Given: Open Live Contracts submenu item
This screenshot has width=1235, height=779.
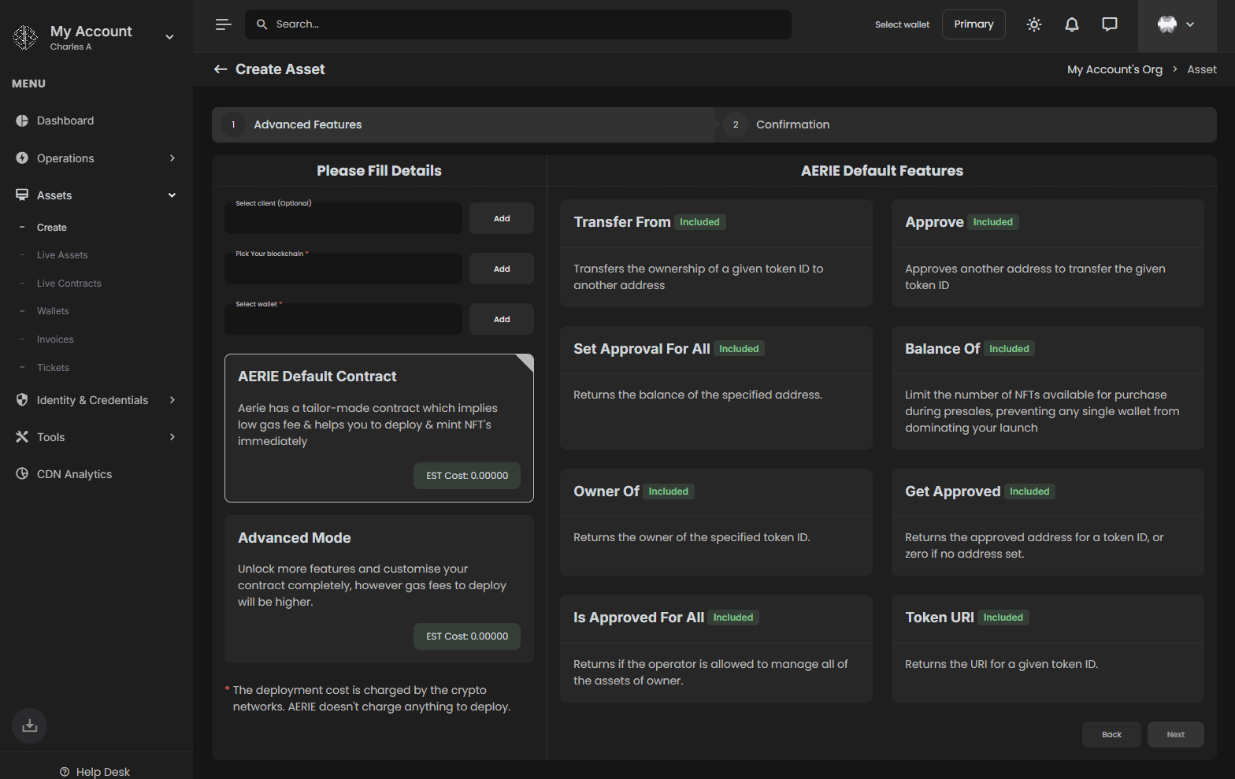Looking at the screenshot, I should (69, 284).
